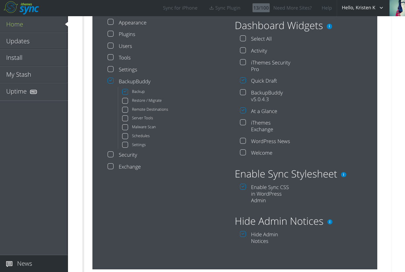The image size is (405, 272).
Task: Click the iThemes Sync logo
Action: [21, 8]
